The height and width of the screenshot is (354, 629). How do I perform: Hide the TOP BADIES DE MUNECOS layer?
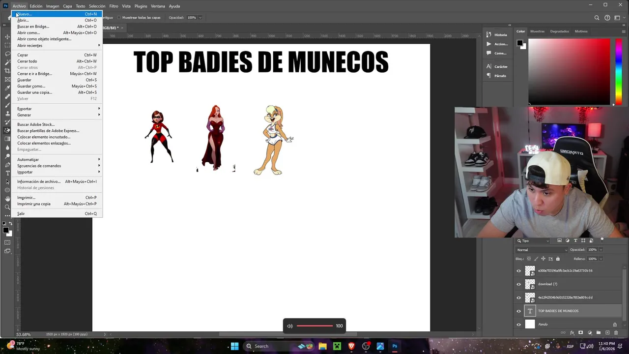click(x=518, y=311)
